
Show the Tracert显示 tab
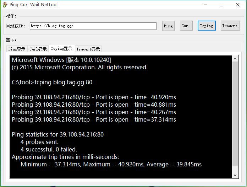(x=88, y=49)
